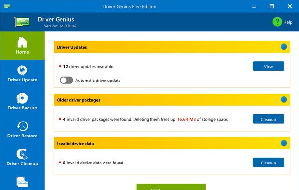The height and width of the screenshot is (190, 299).
Task: Open the Driver Backup section
Action: point(22,102)
